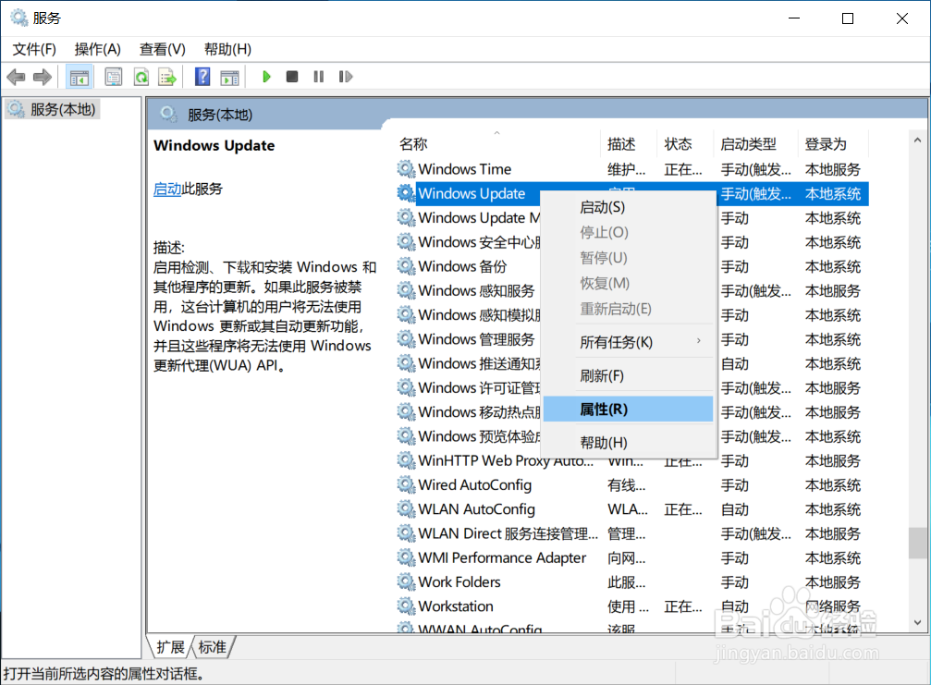Click 自动 startup type of WLAN AutoConfig

pos(734,509)
